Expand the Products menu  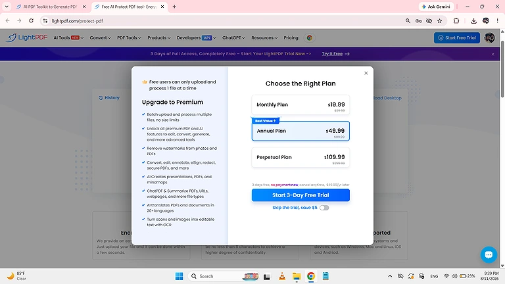click(159, 37)
